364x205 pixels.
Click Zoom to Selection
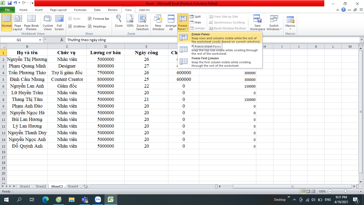point(142,22)
